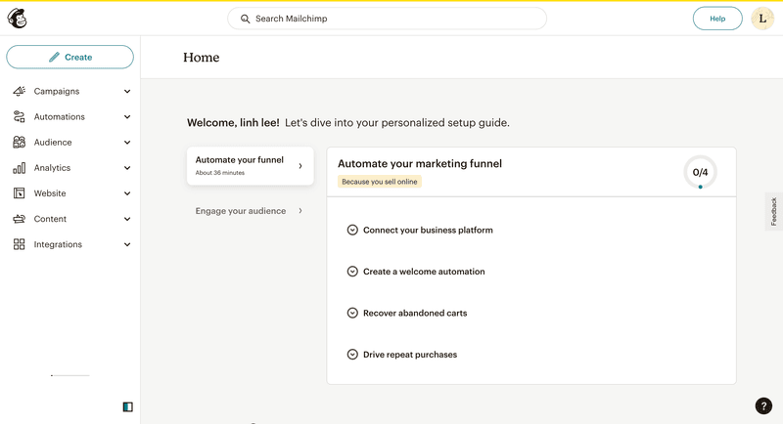Open the help question mark bubble
Screen dimensions: 783x424
[x=763, y=406]
